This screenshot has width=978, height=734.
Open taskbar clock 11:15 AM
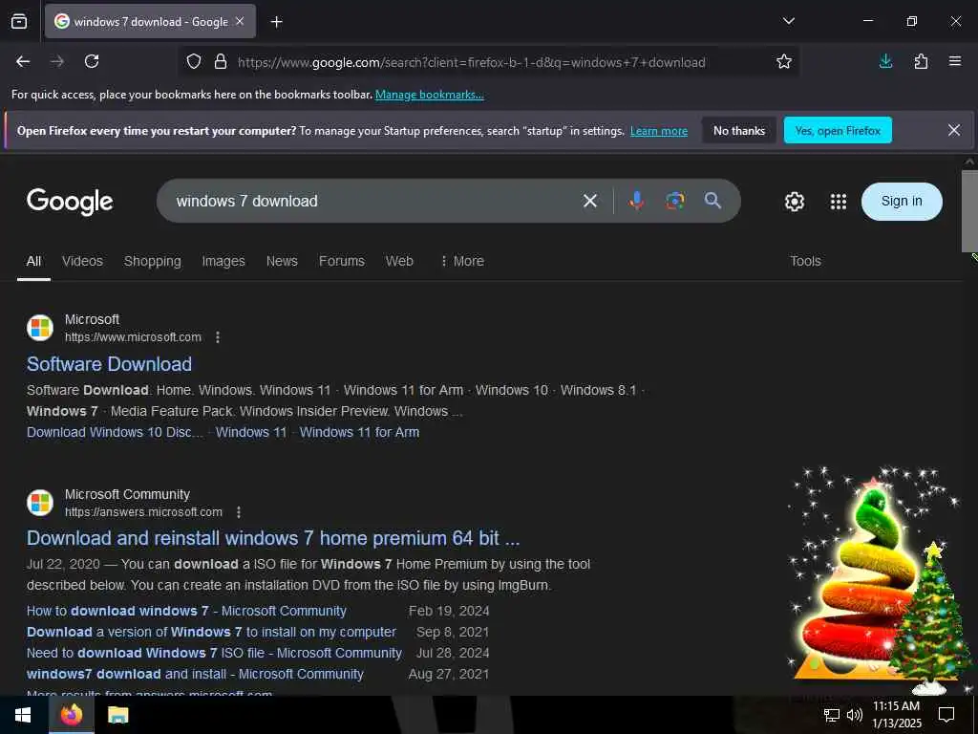tap(896, 715)
